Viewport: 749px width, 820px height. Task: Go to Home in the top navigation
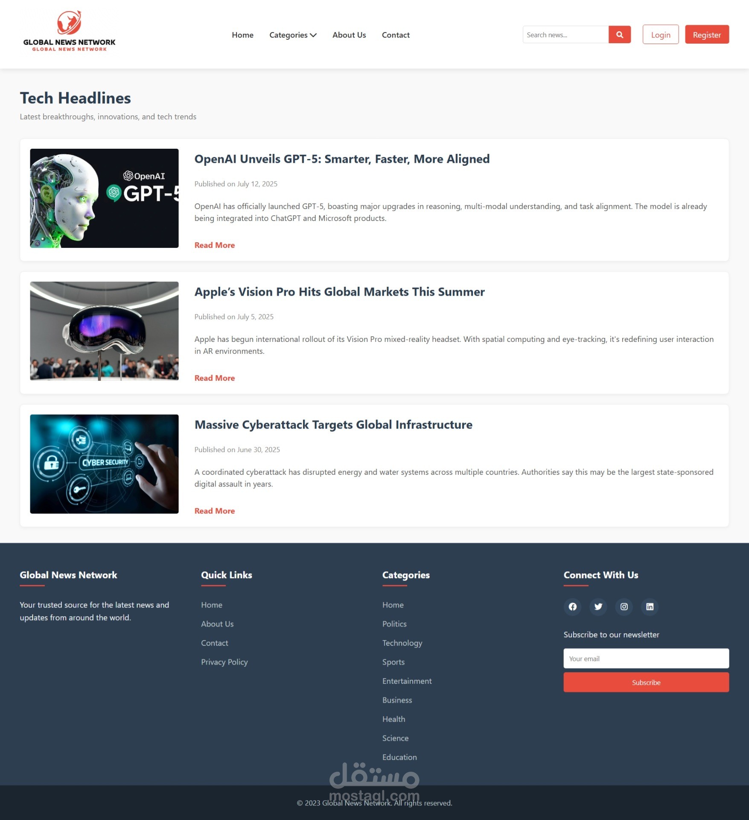coord(242,35)
